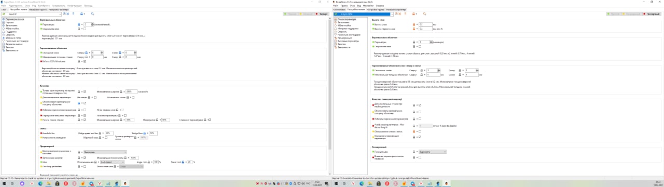Toggle Обнаружение тонких стенок checkbox in PrusaSlicer
This screenshot has height=187, width=664.
pyautogui.click(x=420, y=131)
